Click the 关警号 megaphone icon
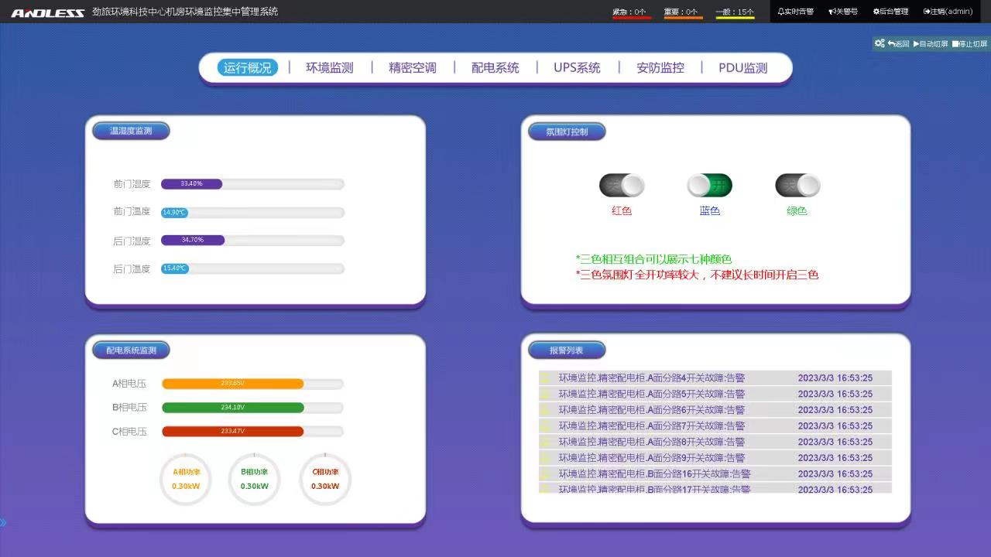991x557 pixels. [x=832, y=12]
